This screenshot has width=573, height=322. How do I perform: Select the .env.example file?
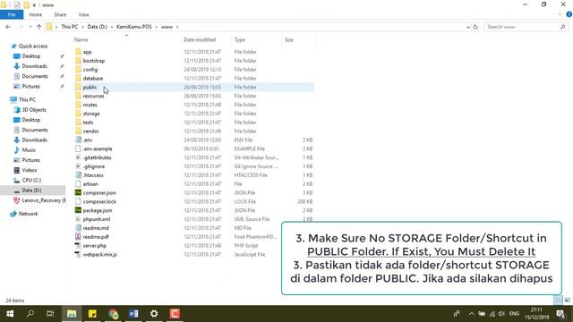[x=98, y=148]
